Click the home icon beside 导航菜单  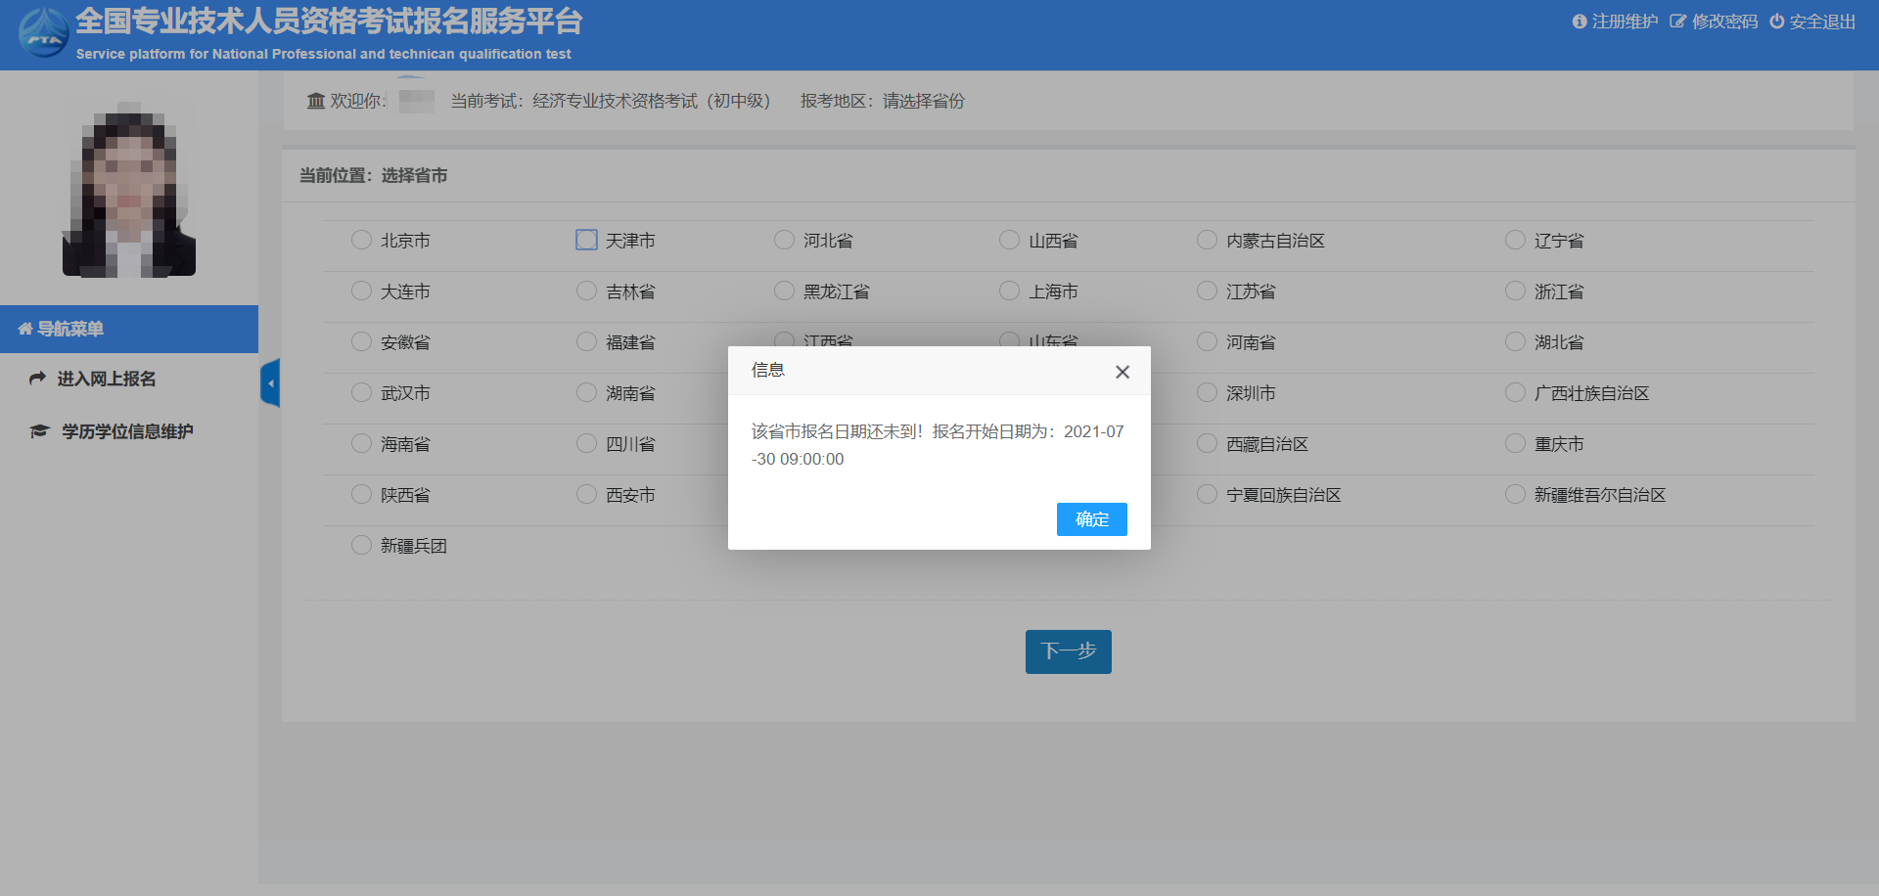click(24, 330)
